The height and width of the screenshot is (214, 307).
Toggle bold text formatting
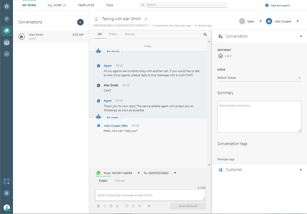pyautogui.click(x=98, y=206)
